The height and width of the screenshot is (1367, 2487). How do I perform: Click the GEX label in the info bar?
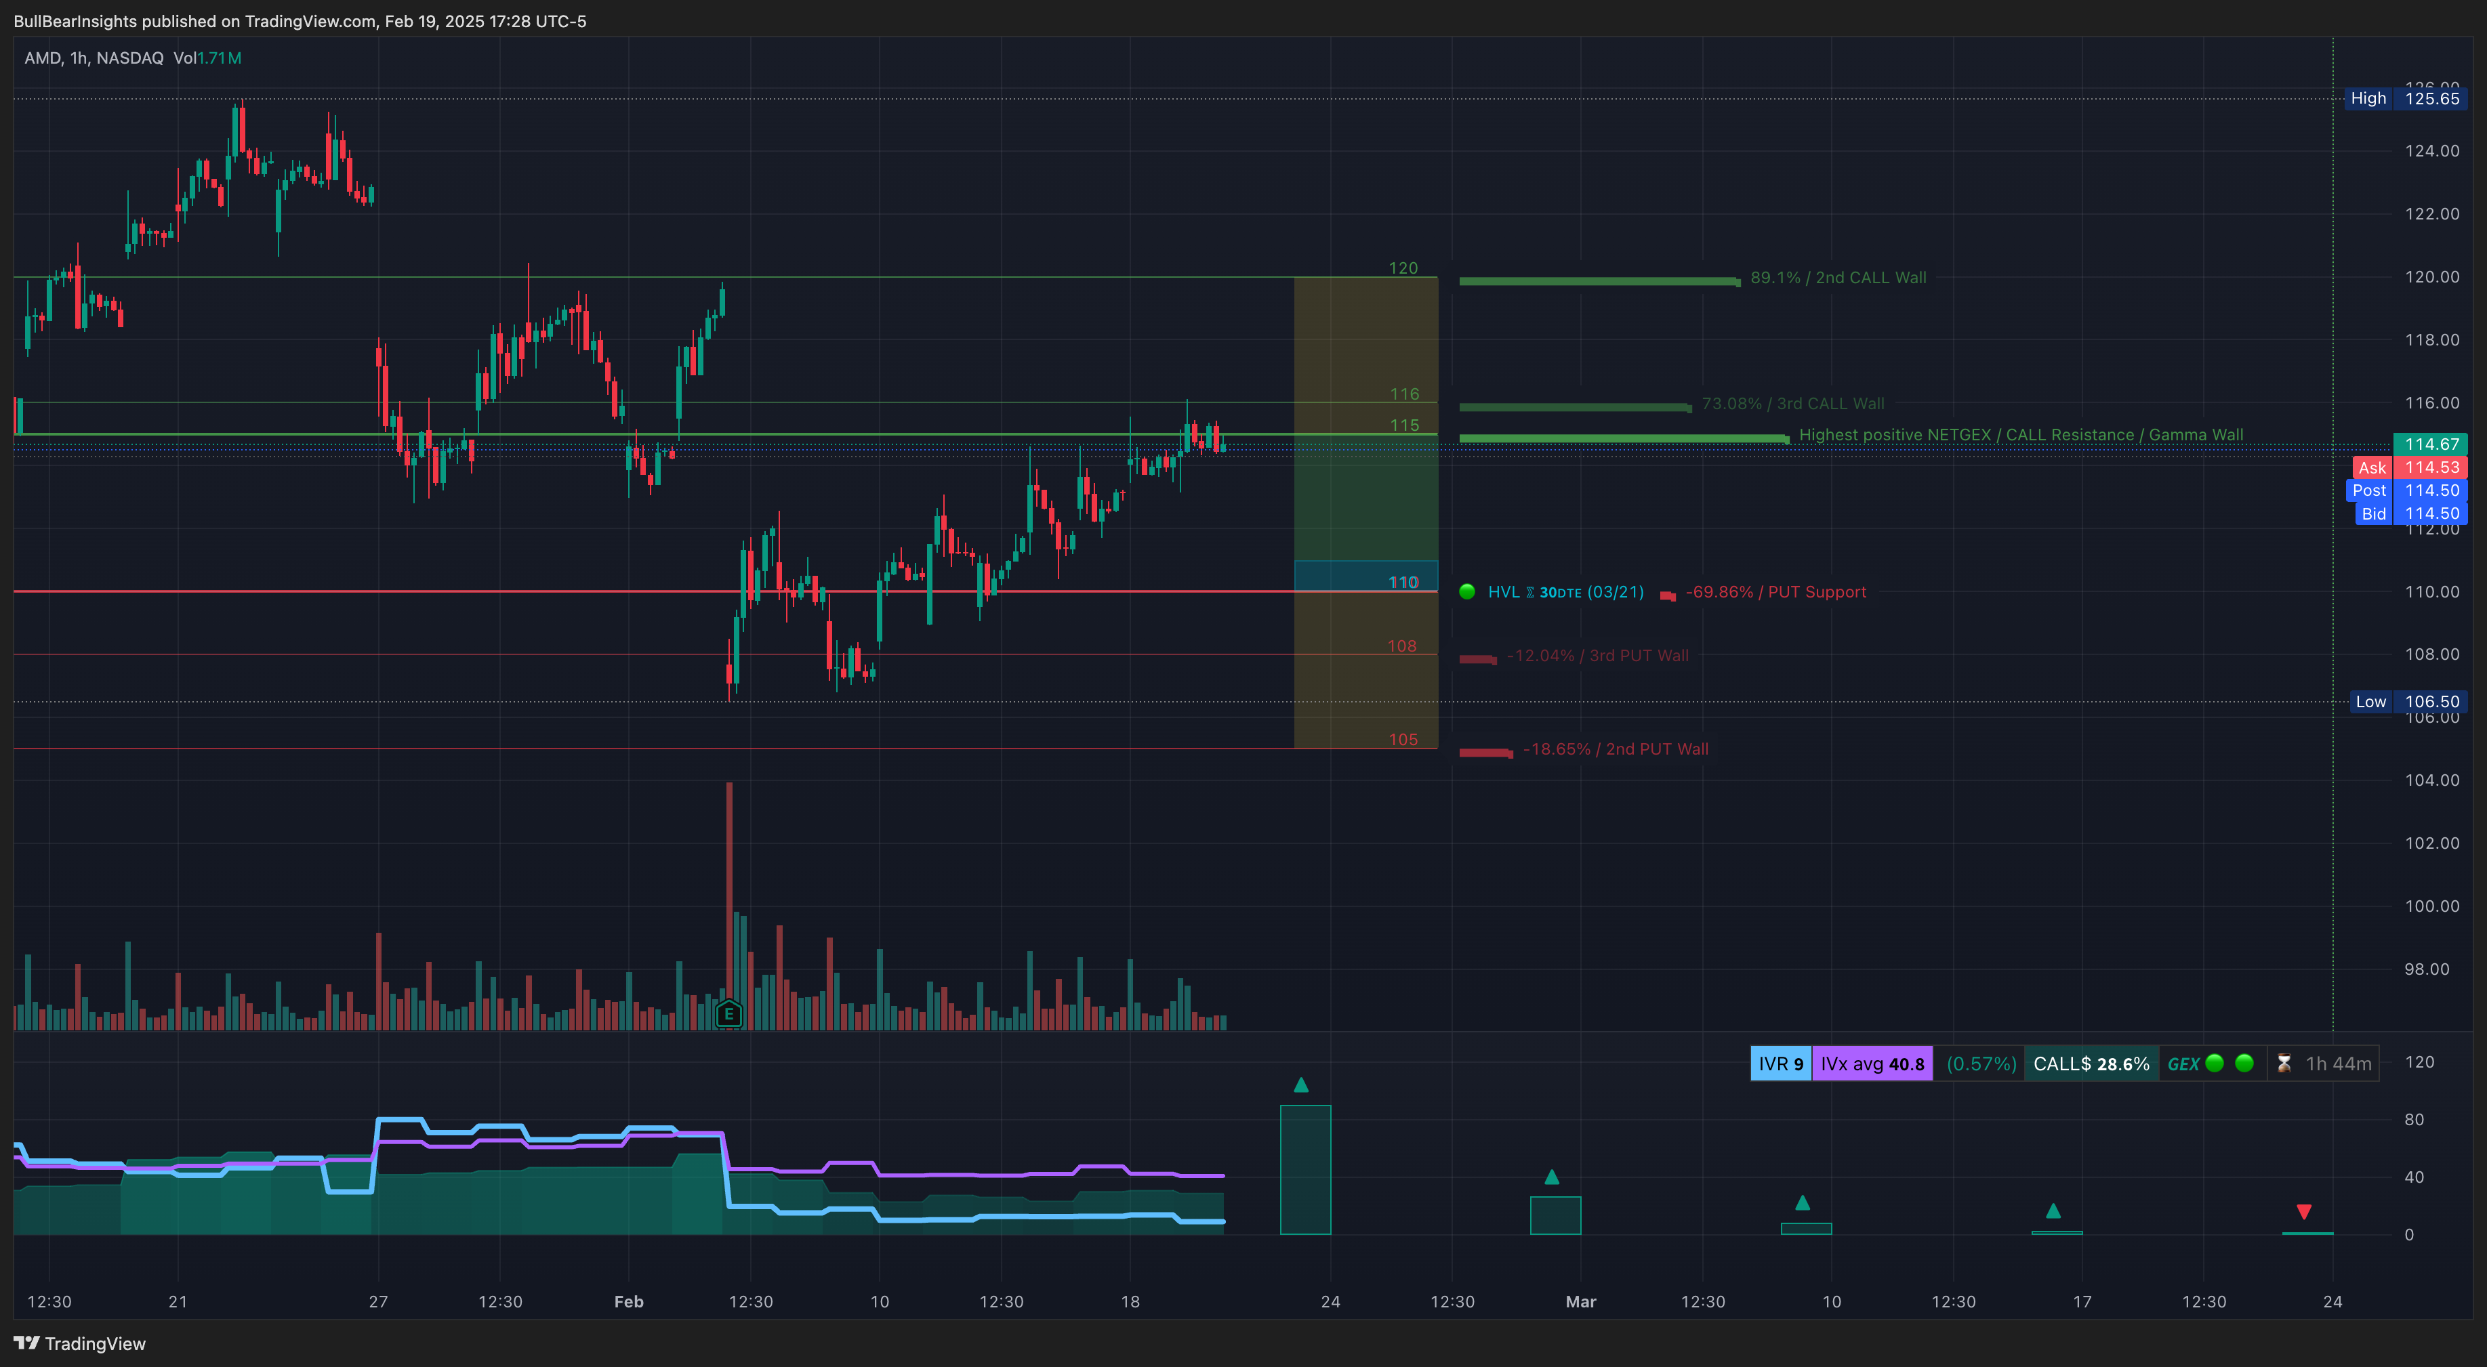coord(2183,1064)
